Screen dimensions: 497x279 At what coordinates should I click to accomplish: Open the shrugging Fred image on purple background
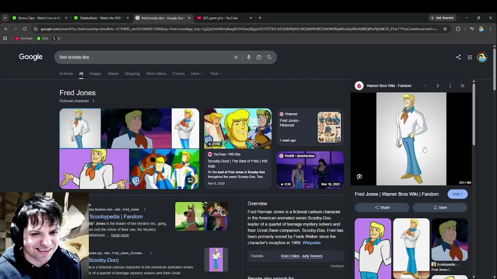coord(94,169)
